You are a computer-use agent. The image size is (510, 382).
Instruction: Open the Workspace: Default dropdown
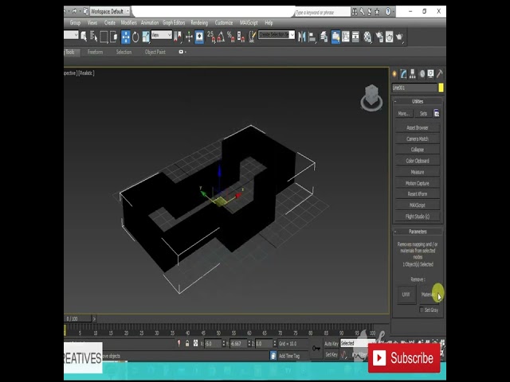click(x=110, y=11)
